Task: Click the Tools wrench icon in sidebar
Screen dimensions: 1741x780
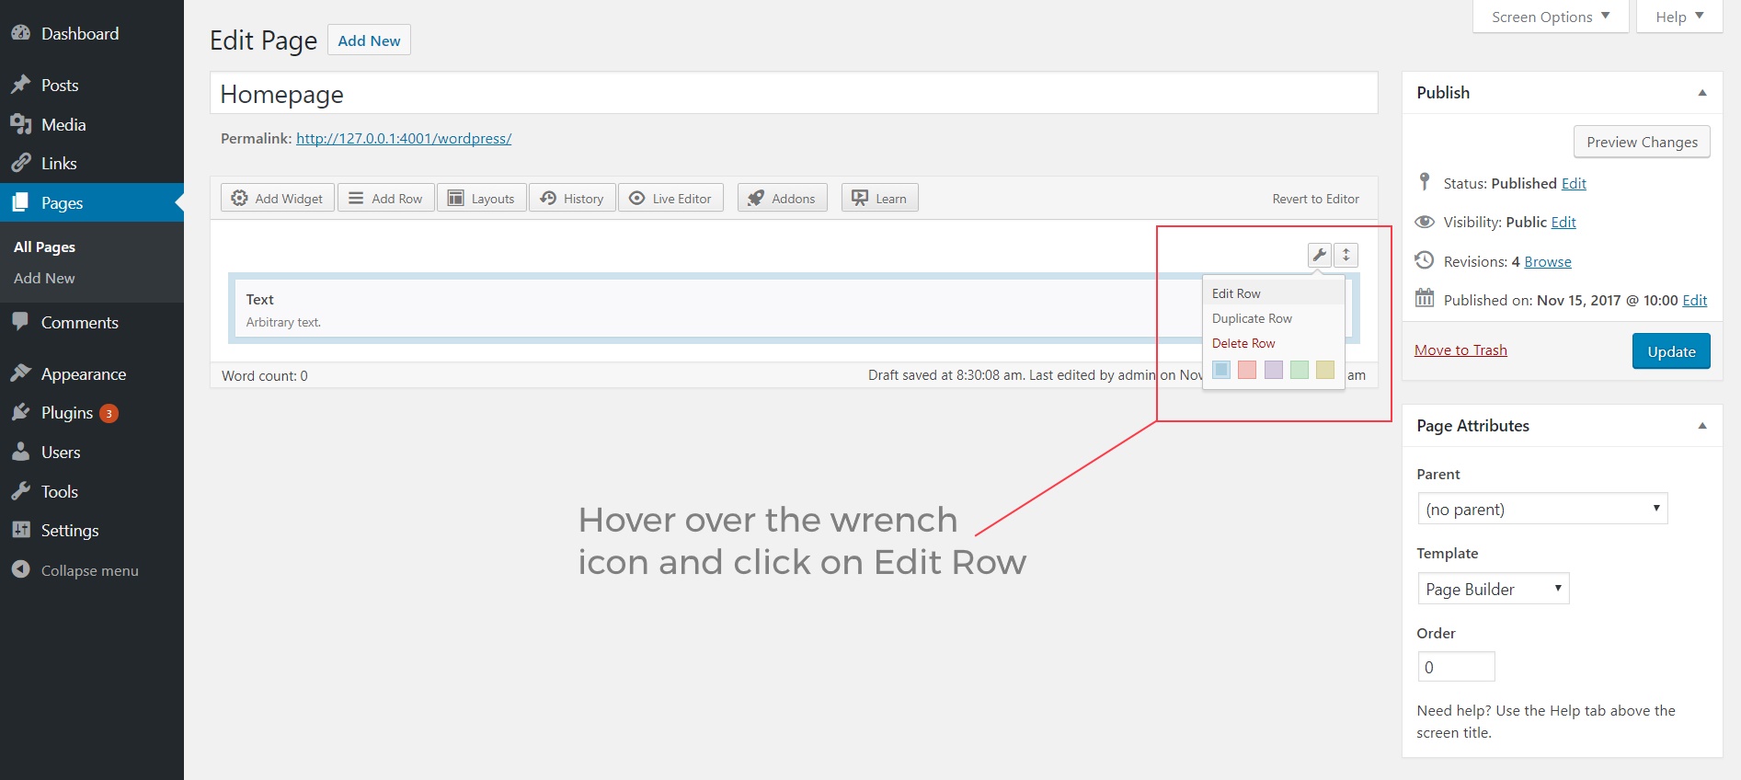Action: pyautogui.click(x=21, y=491)
